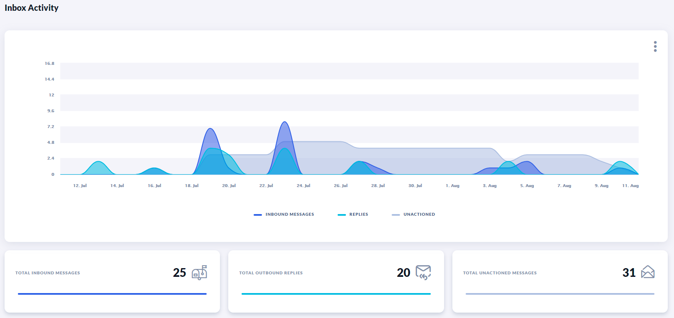Click the mailbox icon beside 25
The height and width of the screenshot is (318, 674).
point(199,273)
